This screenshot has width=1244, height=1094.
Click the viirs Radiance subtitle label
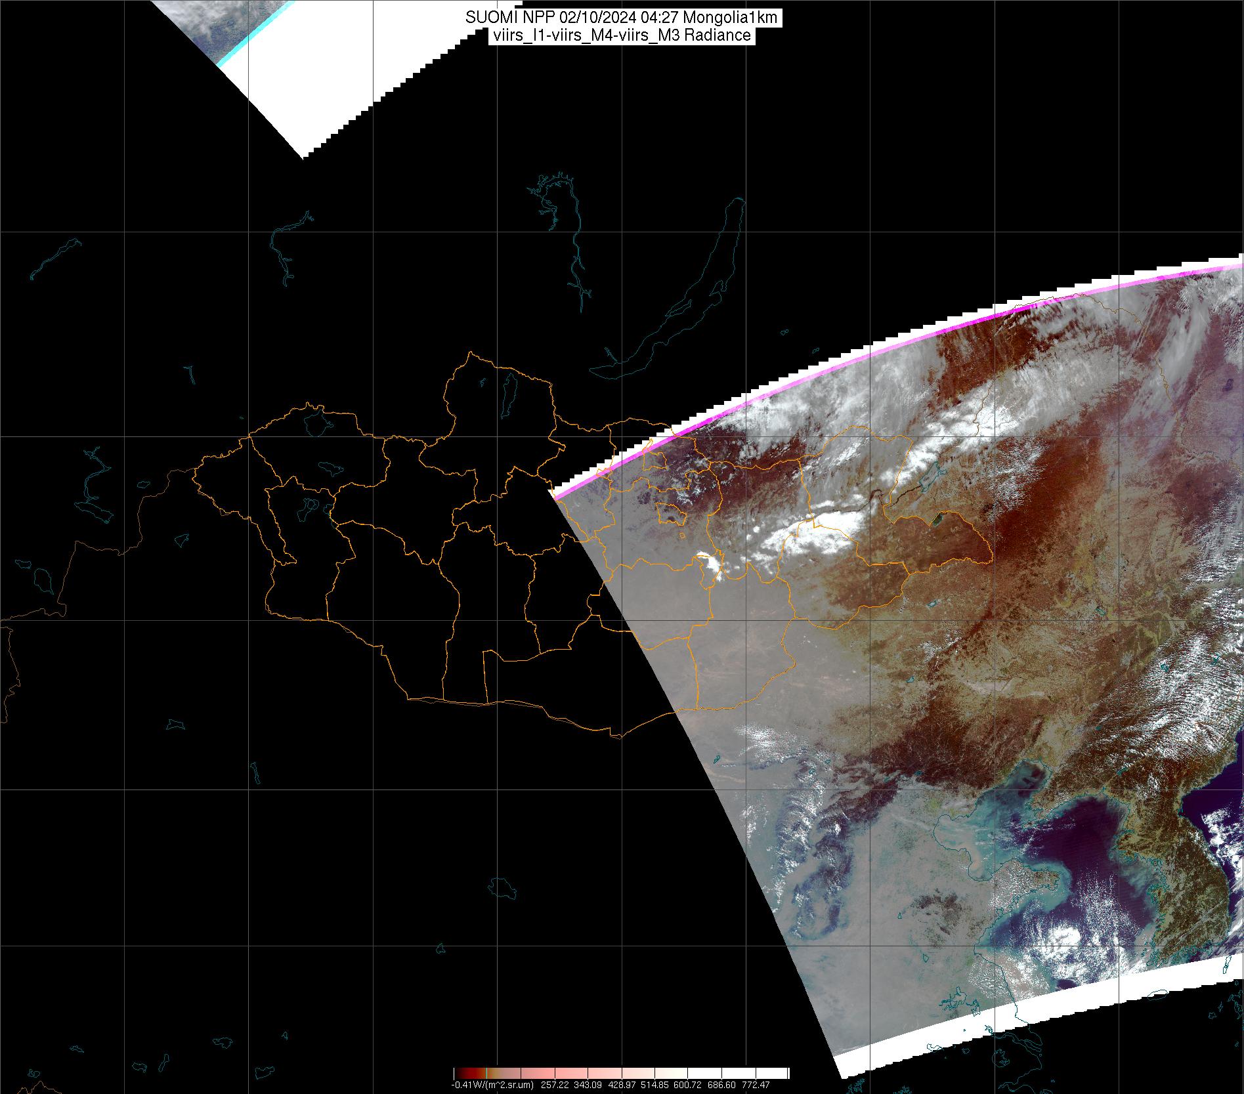(x=621, y=35)
